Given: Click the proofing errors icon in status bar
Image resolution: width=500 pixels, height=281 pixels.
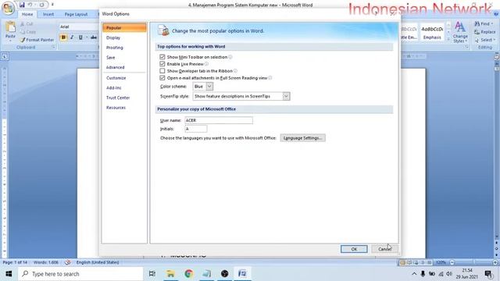Looking at the screenshot, I should click(68, 262).
